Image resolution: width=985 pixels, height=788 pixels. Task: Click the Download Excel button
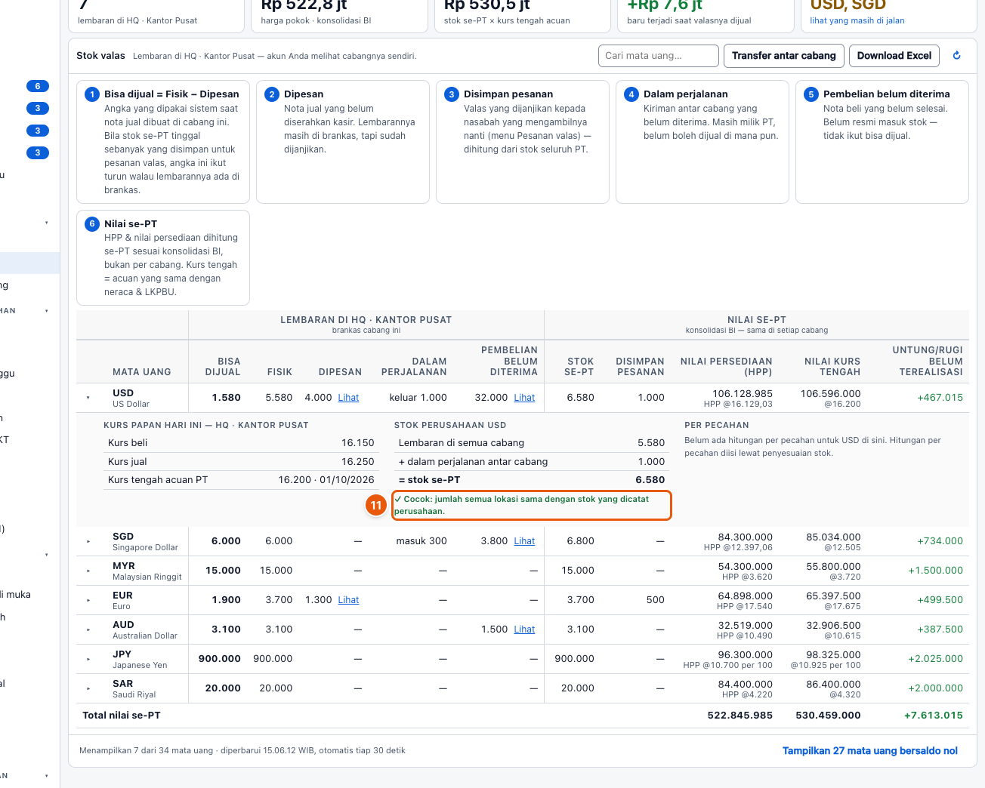coord(894,56)
